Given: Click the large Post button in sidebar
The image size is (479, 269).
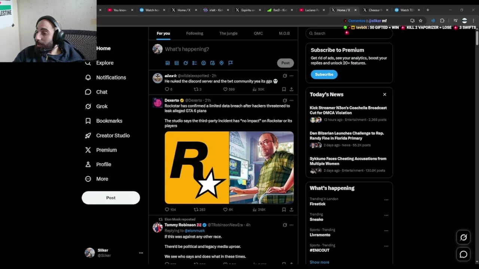Looking at the screenshot, I should click(x=111, y=198).
